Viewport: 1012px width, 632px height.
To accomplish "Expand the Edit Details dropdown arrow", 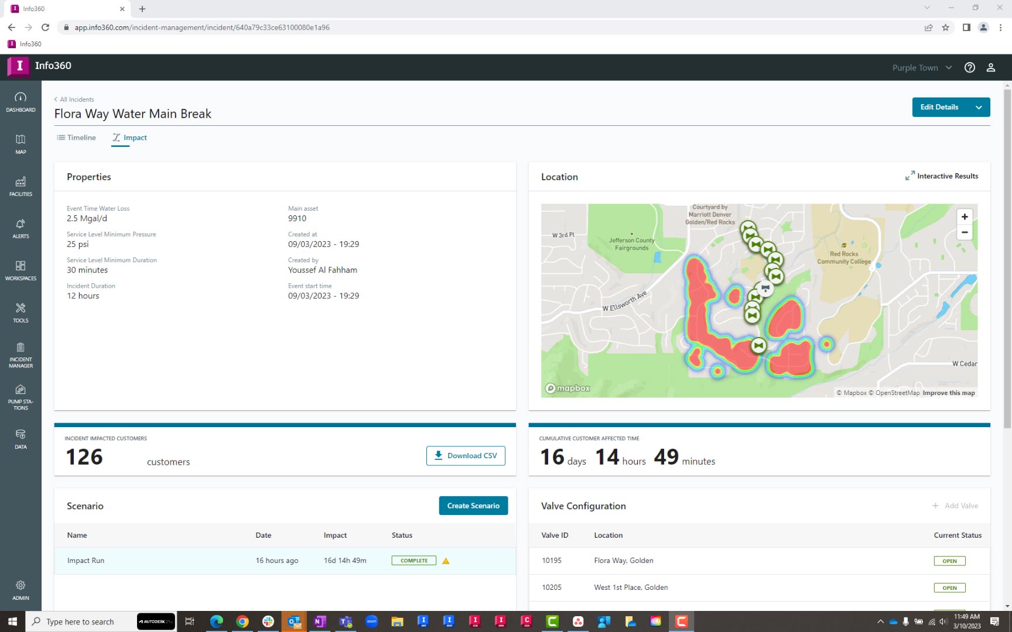I will 979,107.
